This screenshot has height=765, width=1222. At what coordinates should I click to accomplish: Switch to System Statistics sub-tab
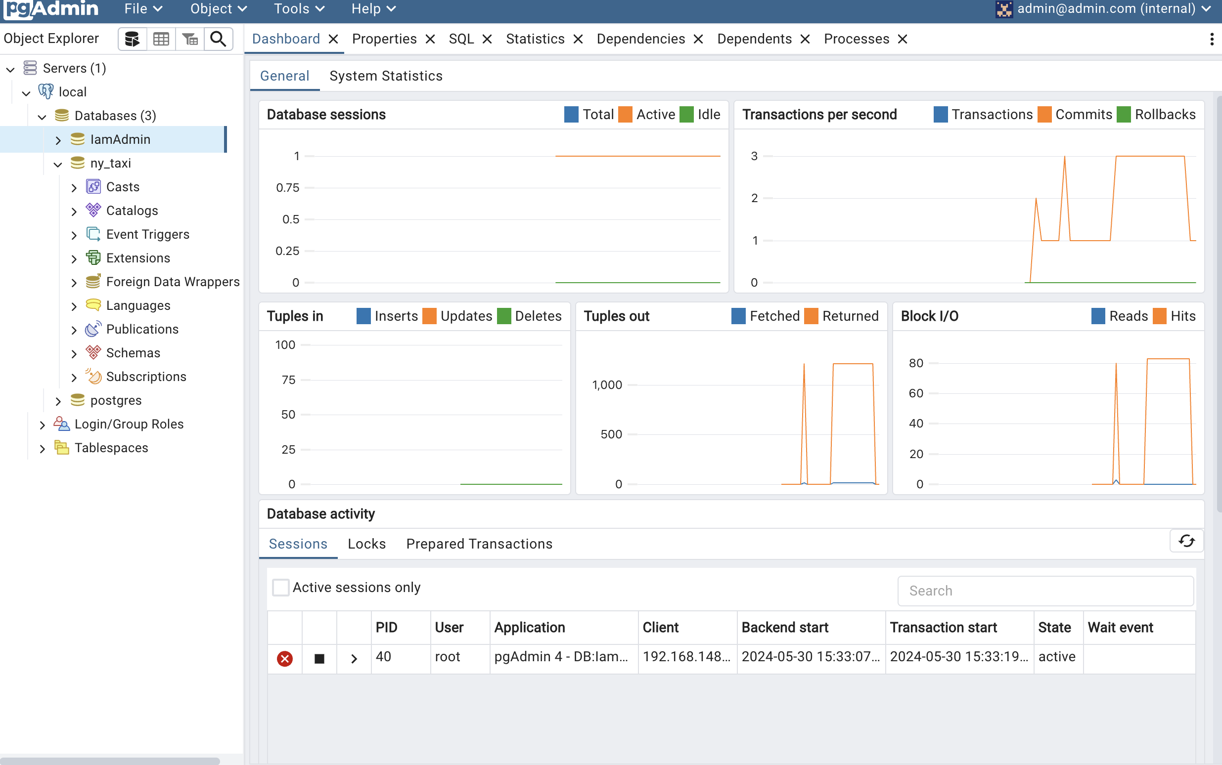pos(386,76)
